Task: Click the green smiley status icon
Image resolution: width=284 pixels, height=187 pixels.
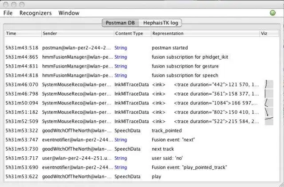Action: click(x=272, y=13)
